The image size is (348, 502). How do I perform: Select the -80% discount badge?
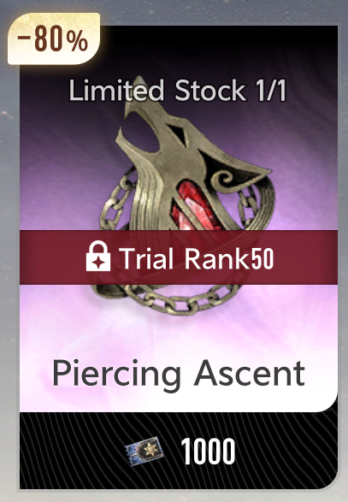click(x=54, y=38)
